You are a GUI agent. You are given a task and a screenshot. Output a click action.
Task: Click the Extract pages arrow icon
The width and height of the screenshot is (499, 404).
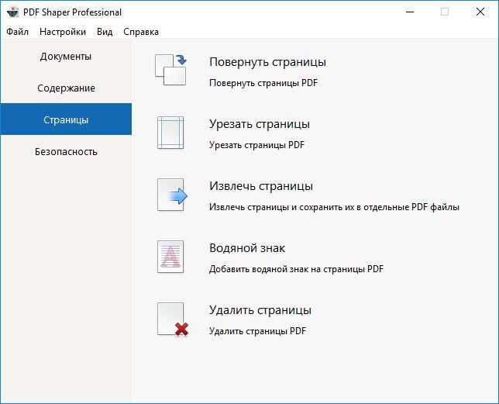pos(172,195)
